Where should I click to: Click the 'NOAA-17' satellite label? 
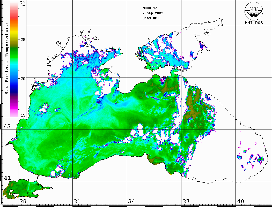(150, 8)
